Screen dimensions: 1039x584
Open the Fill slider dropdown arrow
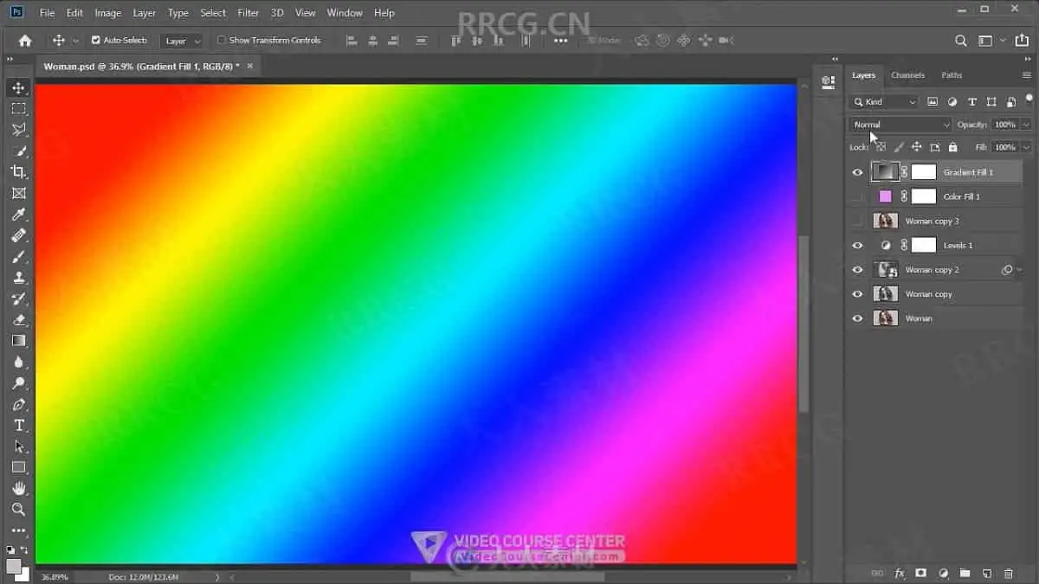(1026, 147)
